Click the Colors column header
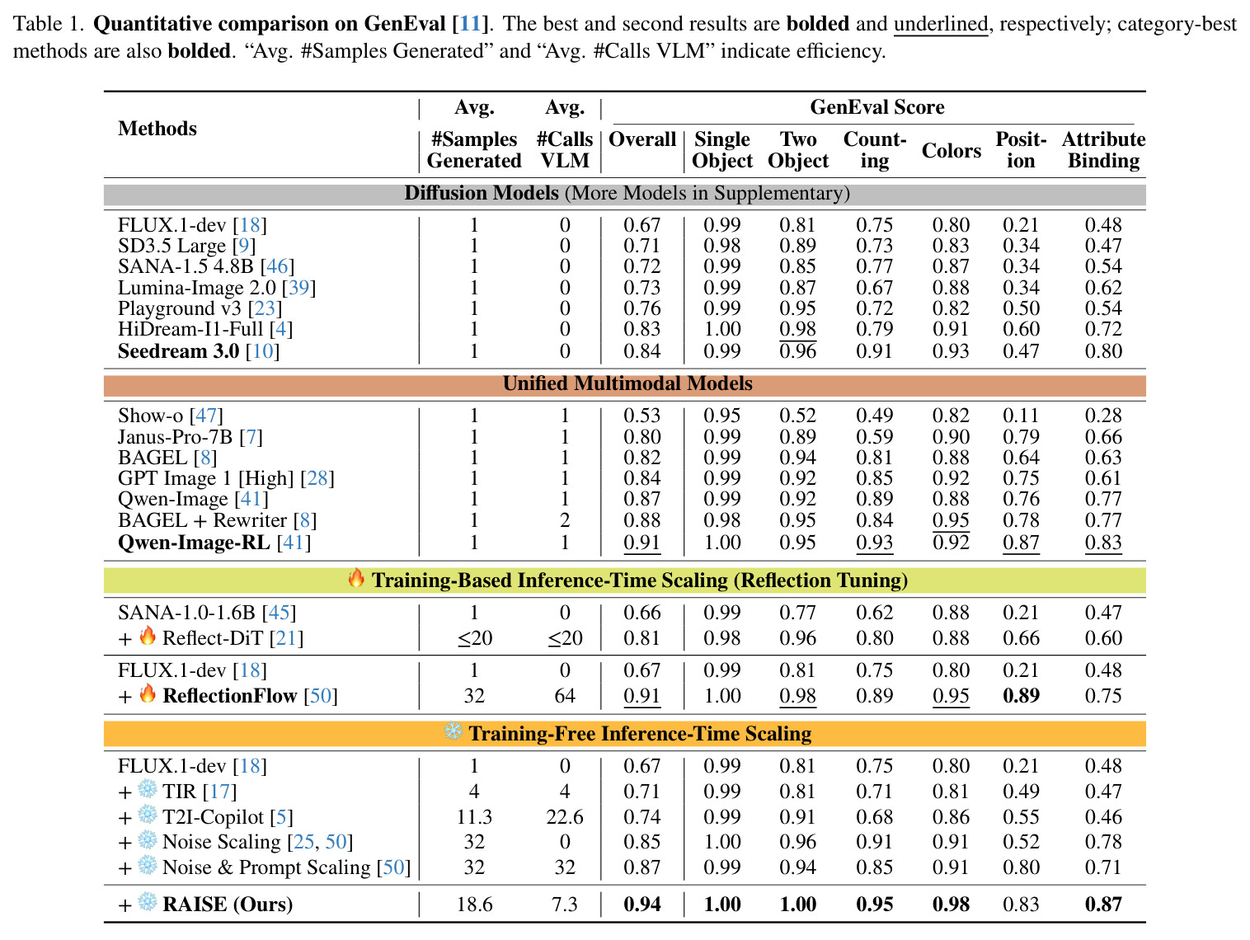 click(x=952, y=151)
